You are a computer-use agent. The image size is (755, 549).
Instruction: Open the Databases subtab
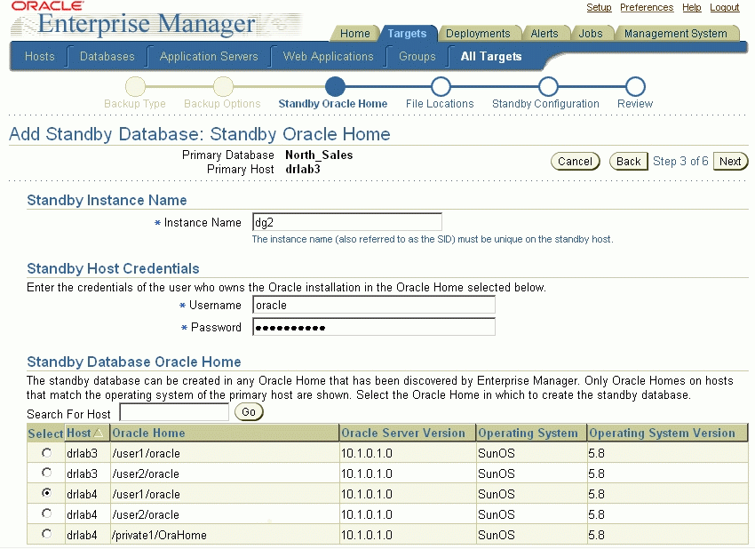pyautogui.click(x=107, y=56)
